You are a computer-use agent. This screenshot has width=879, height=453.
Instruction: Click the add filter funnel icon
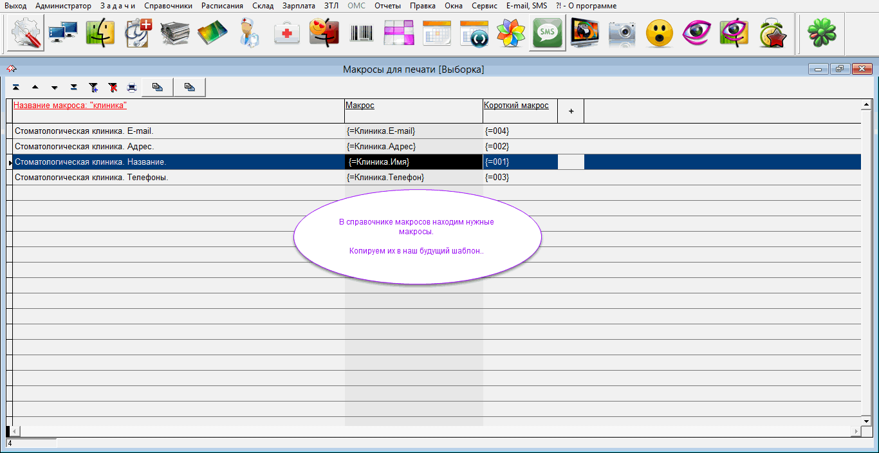pyautogui.click(x=93, y=87)
